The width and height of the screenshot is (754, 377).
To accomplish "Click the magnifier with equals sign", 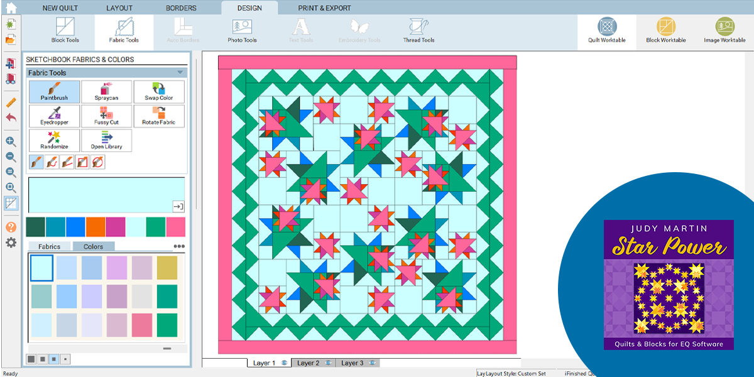I will [11, 172].
